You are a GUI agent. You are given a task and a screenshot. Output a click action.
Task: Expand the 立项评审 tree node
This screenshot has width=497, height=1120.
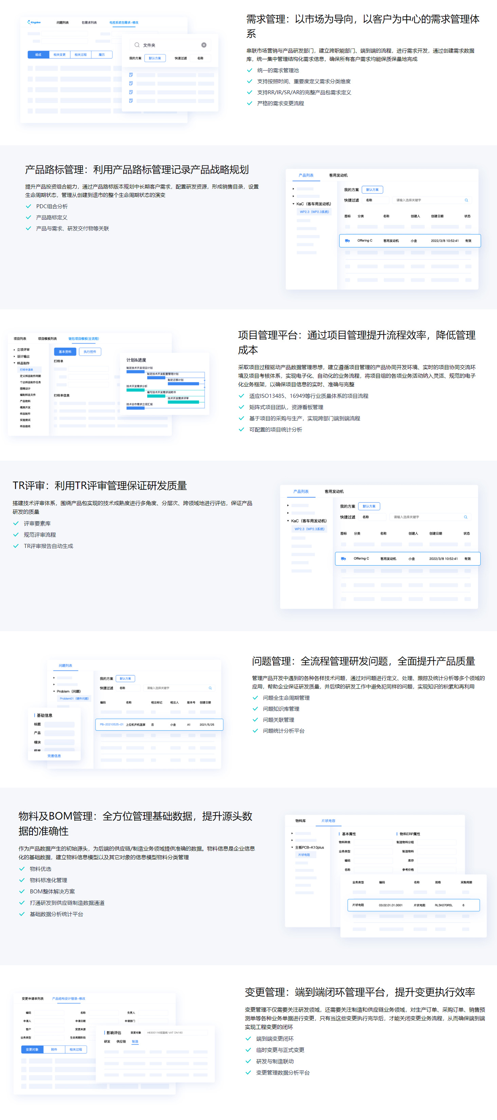pyautogui.click(x=14, y=350)
